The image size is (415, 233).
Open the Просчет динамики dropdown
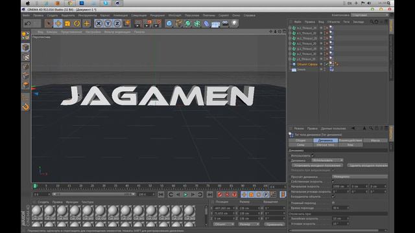360,177
